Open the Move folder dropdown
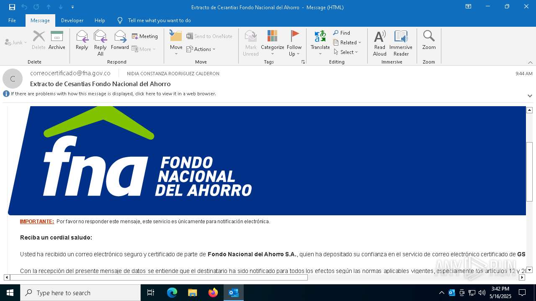 (x=176, y=43)
